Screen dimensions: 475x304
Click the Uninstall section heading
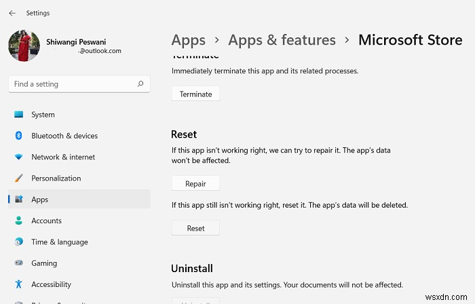(192, 269)
